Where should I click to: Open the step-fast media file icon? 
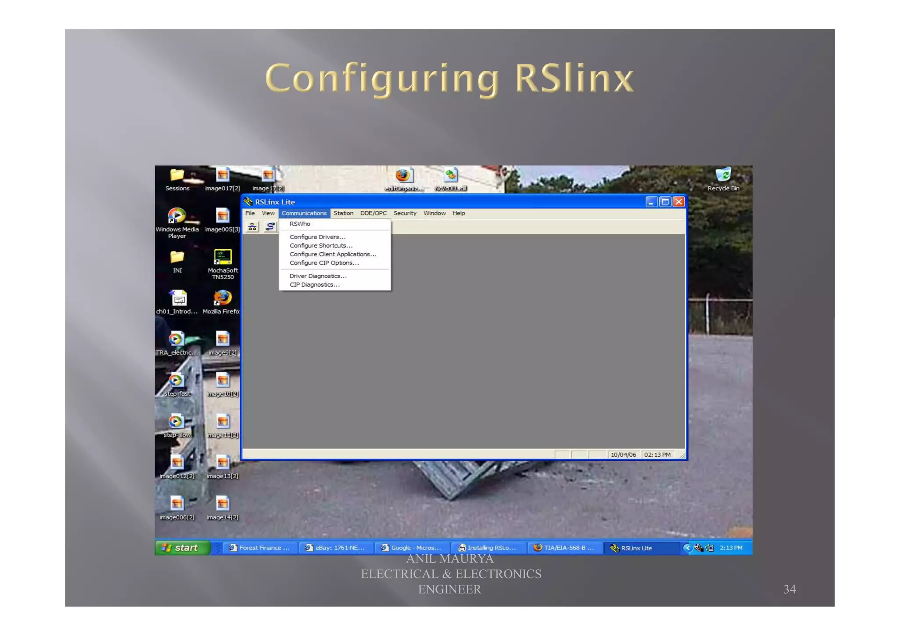tap(176, 381)
